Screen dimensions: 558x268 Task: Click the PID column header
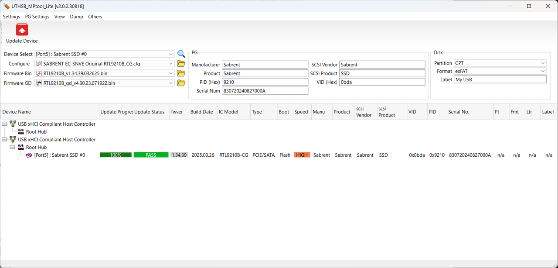click(437, 112)
